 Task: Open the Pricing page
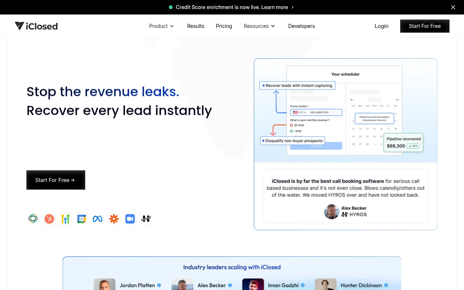click(224, 26)
